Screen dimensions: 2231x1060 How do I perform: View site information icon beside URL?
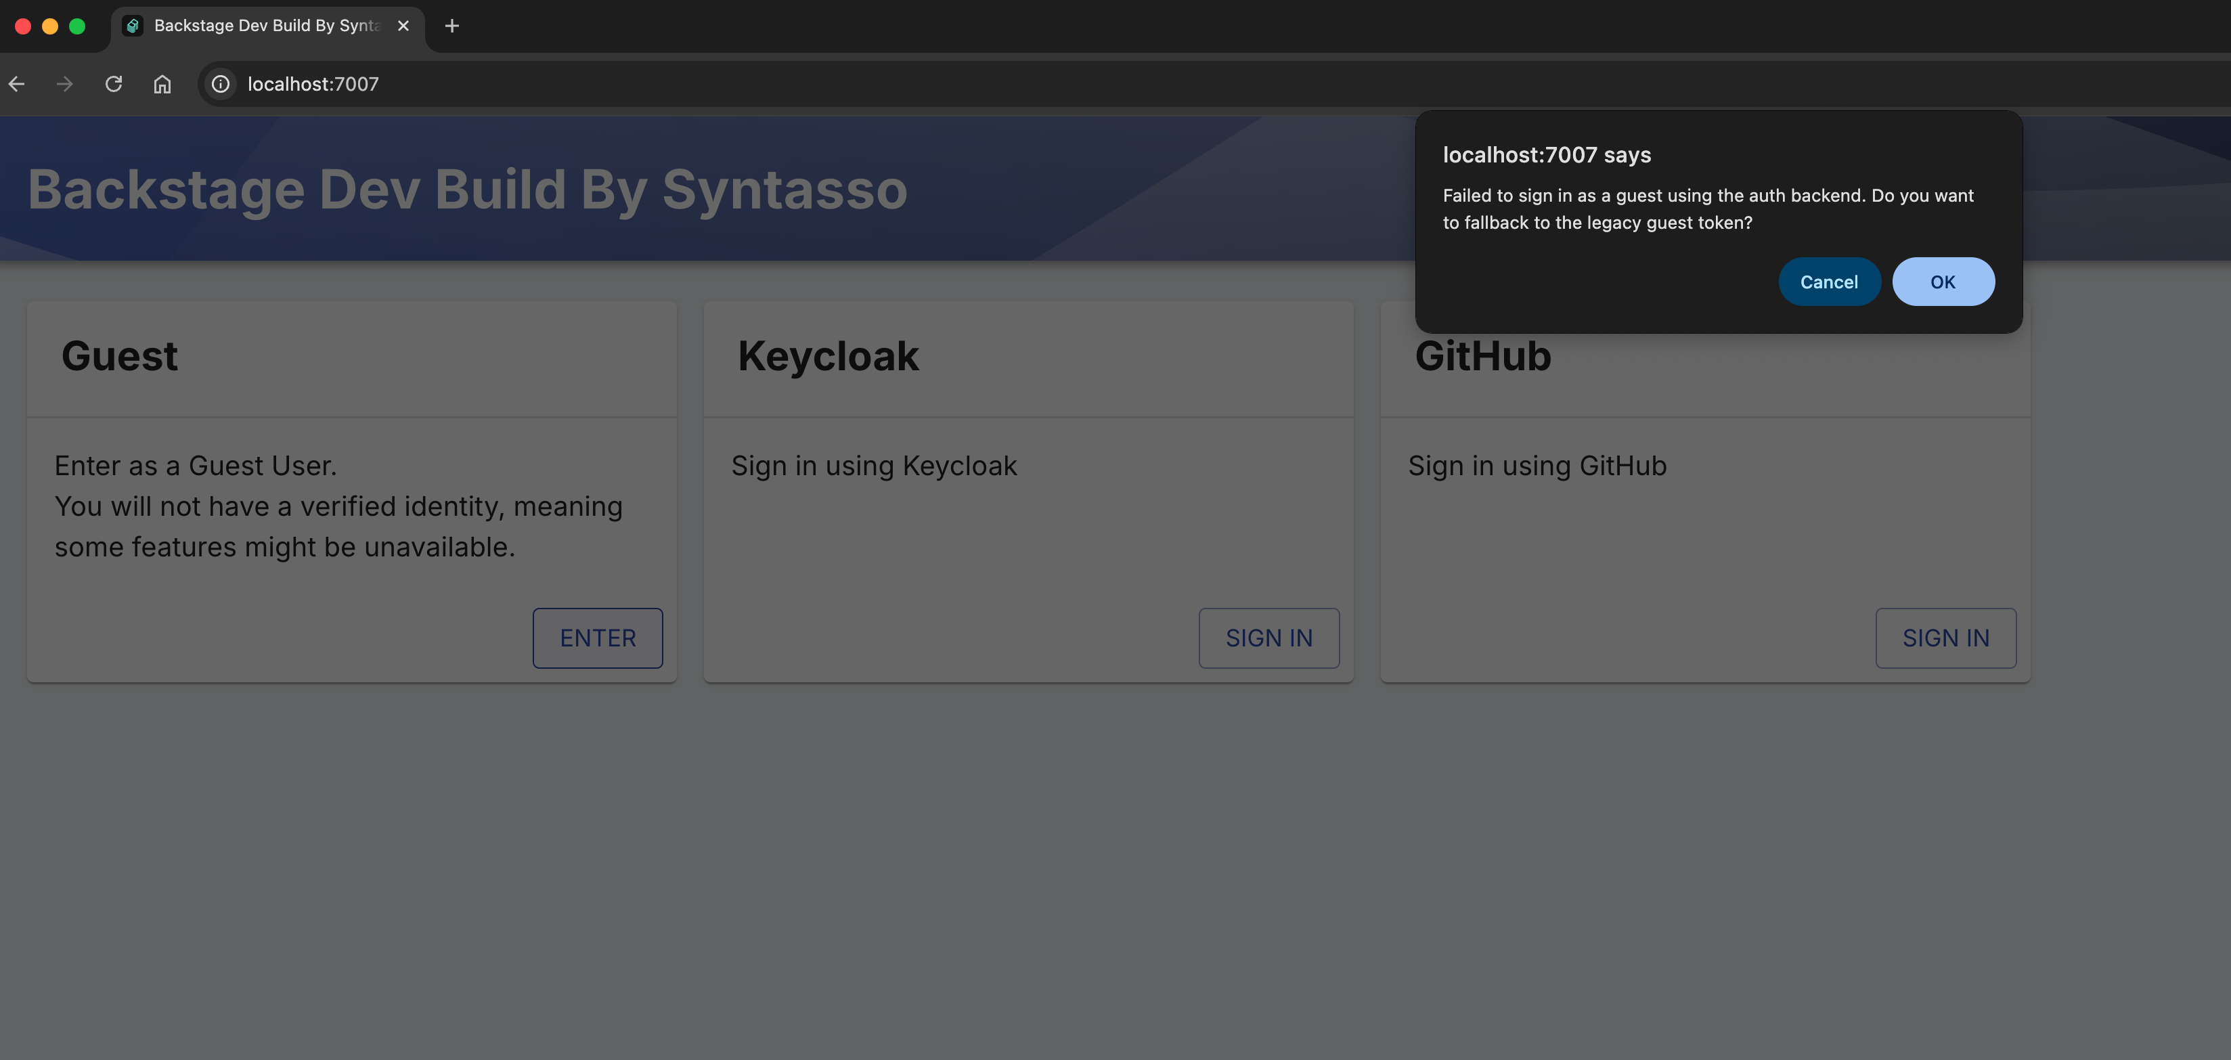(221, 84)
